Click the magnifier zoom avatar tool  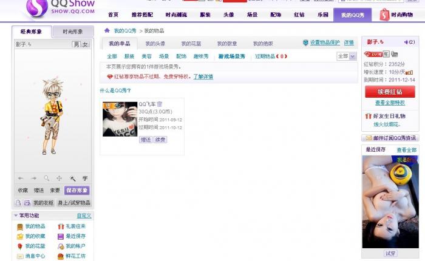(x=47, y=178)
